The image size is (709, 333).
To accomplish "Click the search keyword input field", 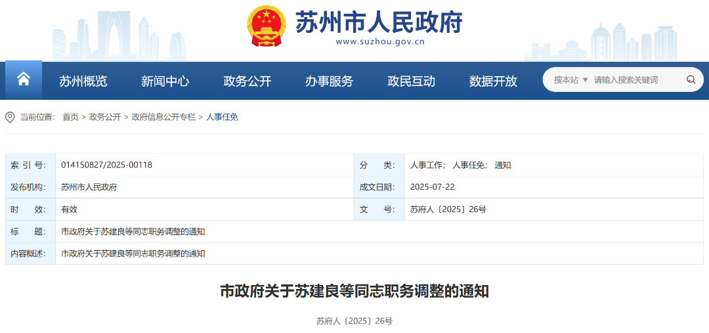I will point(635,80).
